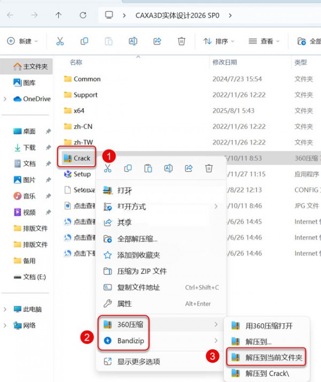Open the Bandizip submenu

pos(161,341)
